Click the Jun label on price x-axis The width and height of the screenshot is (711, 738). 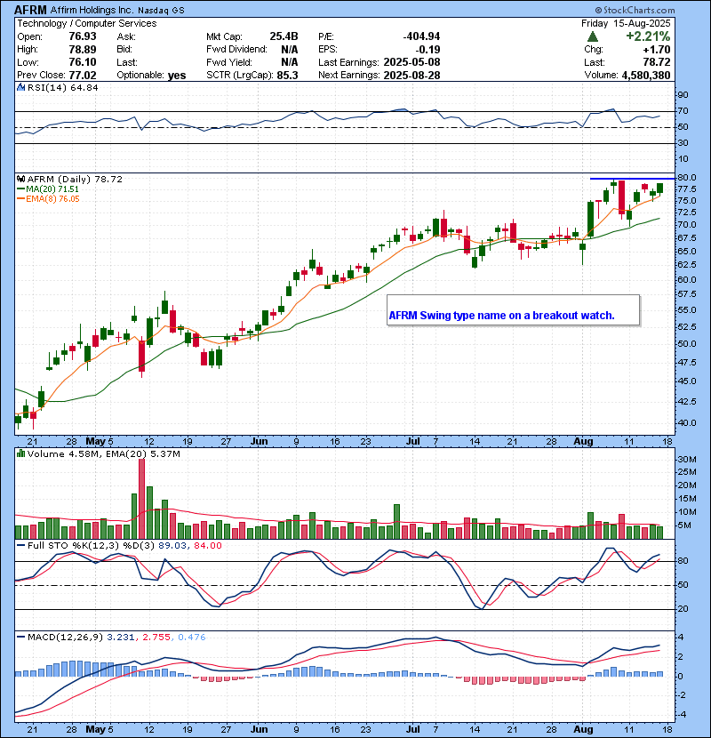pyautogui.click(x=259, y=442)
